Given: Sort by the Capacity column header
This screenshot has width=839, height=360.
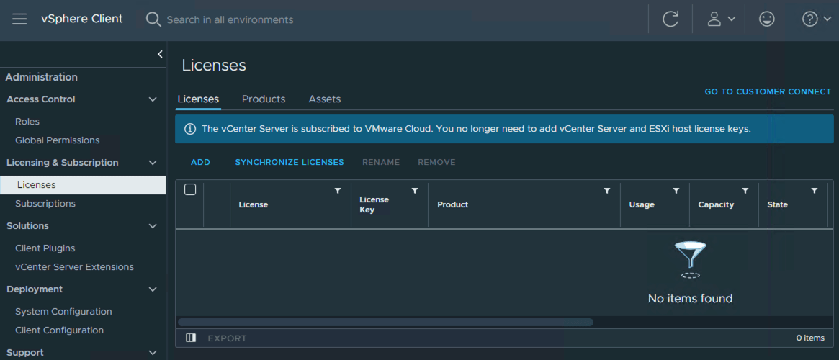Looking at the screenshot, I should [716, 205].
